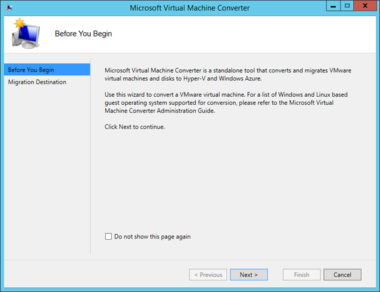
Task: Select Migration Destination step in sidebar
Action: (x=47, y=82)
